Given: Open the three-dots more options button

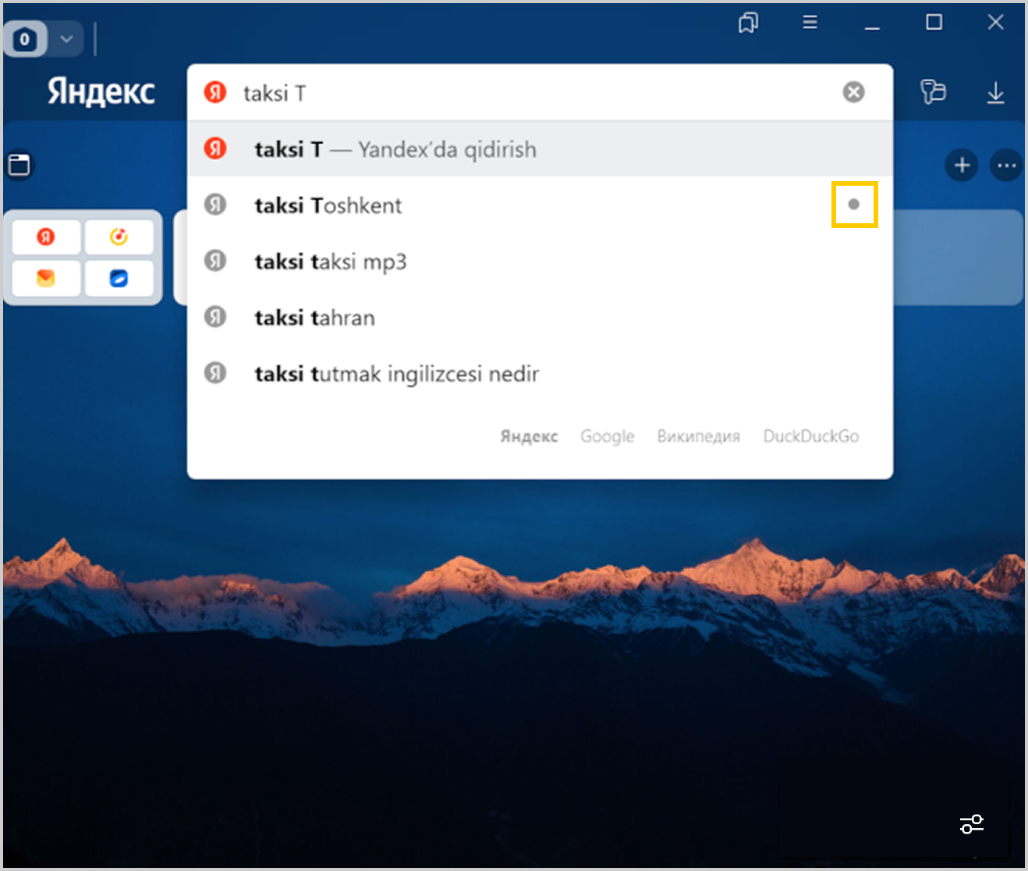Looking at the screenshot, I should coord(1006,165).
